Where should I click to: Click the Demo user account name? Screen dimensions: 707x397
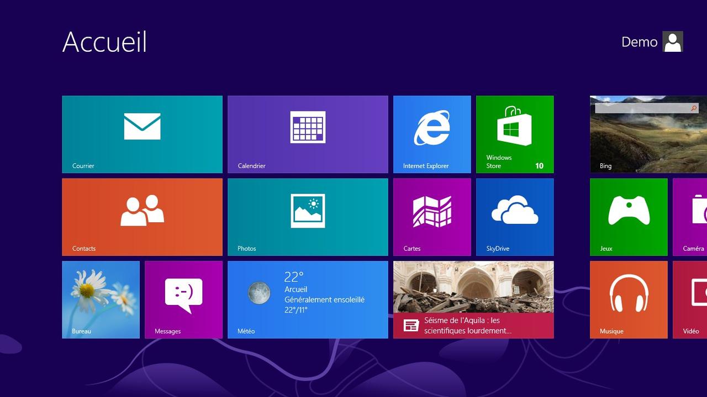[639, 42]
